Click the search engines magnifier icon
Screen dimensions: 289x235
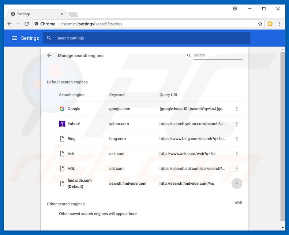189,55
